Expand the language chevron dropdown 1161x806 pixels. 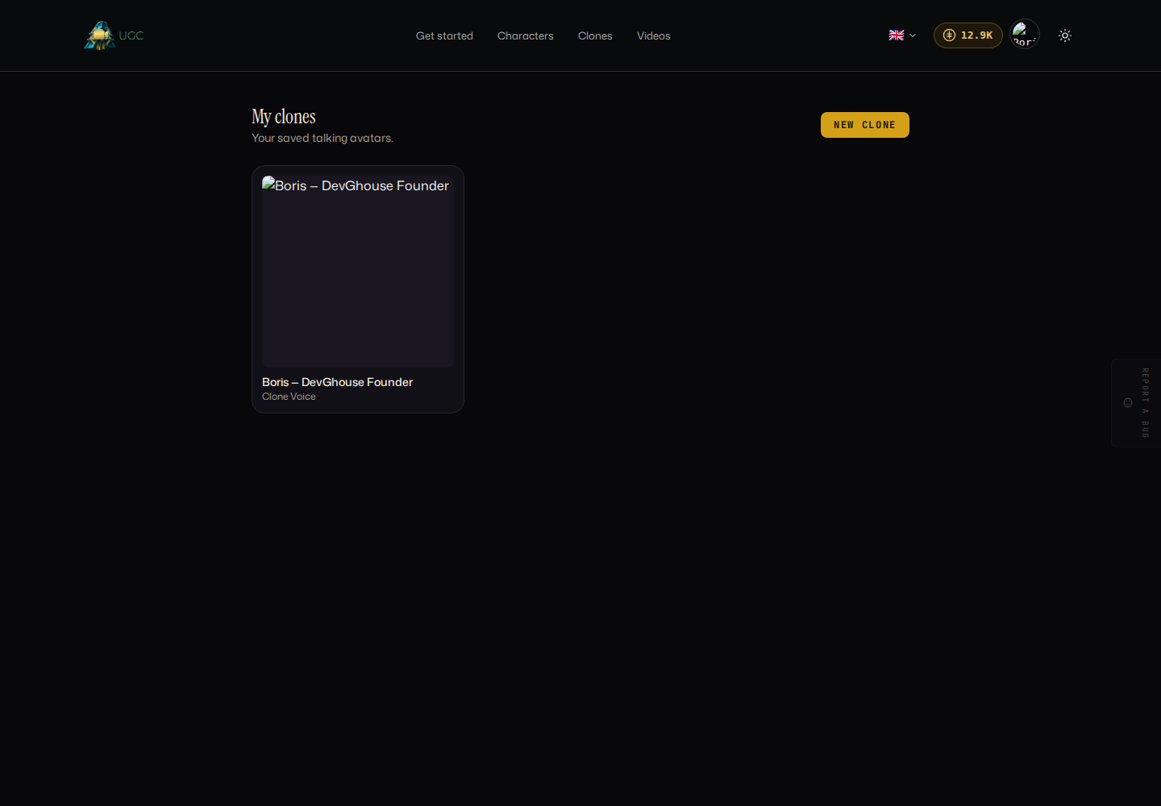coord(913,35)
